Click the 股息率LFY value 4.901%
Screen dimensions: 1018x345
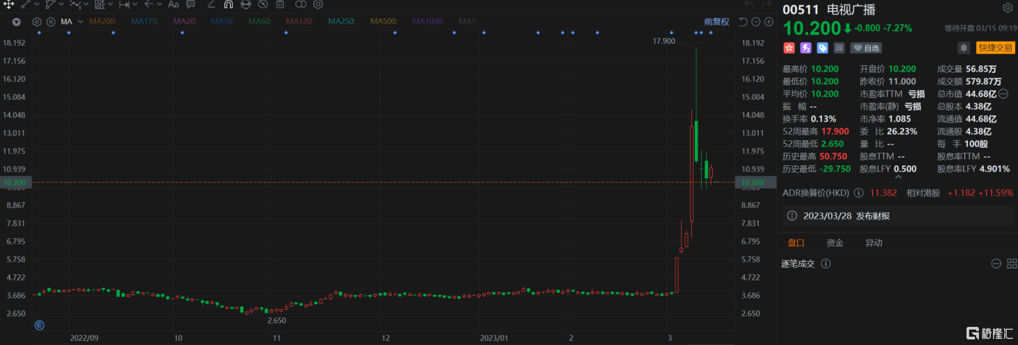[993, 169]
